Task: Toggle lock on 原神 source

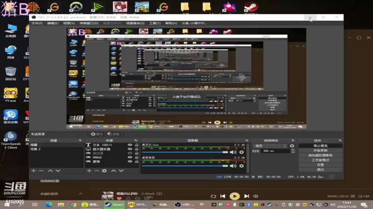Action: pos(137,162)
